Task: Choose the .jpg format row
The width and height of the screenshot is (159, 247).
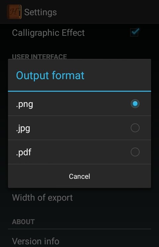Action: point(79,128)
